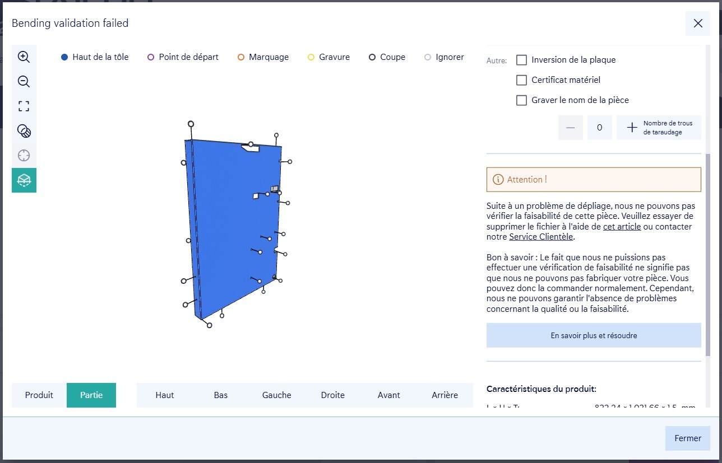Click the fit-to-screen frame icon
This screenshot has height=463, width=722.
pyautogui.click(x=24, y=106)
